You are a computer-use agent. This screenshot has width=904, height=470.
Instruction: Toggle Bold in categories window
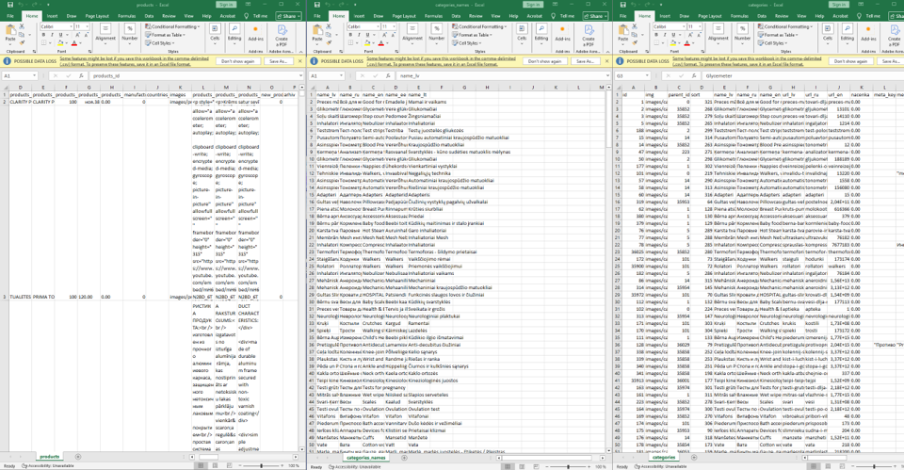[656, 35]
